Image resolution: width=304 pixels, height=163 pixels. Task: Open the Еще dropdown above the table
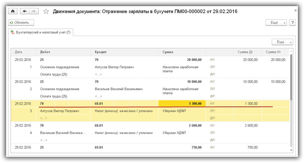click(x=282, y=42)
